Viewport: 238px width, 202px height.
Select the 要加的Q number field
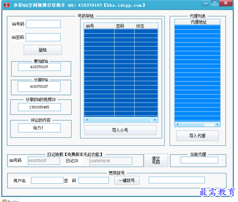[x=39, y=67]
